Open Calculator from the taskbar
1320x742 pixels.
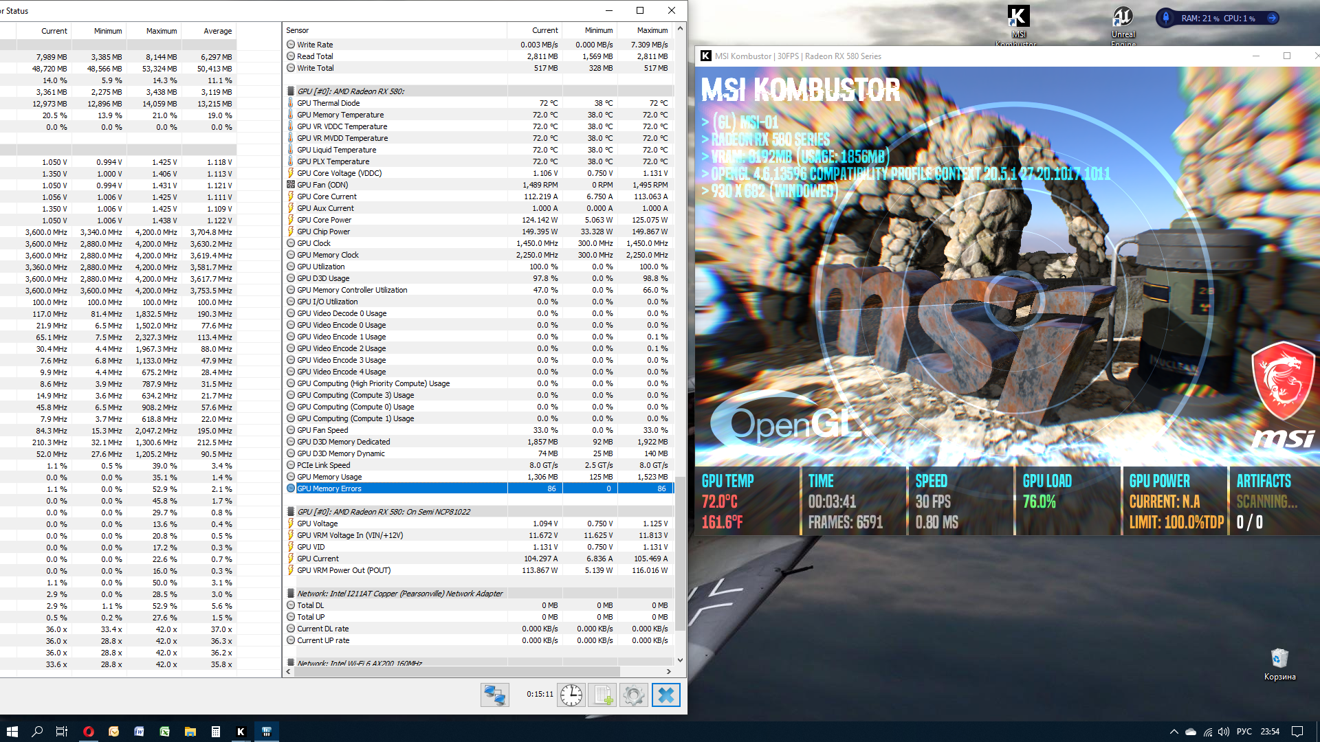click(215, 732)
